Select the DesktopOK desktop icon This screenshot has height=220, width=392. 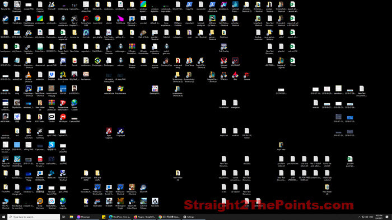click(x=155, y=90)
